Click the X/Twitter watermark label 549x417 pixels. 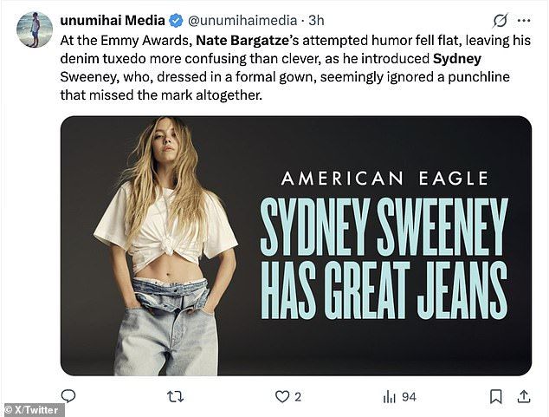point(33,409)
